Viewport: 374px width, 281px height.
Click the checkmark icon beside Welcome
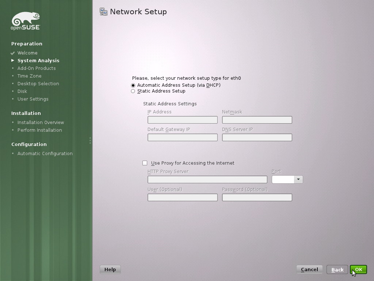click(13, 53)
